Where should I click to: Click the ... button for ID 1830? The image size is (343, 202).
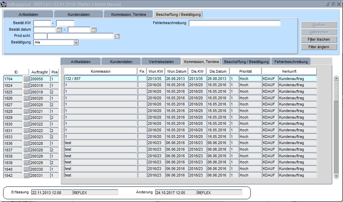coord(26,124)
